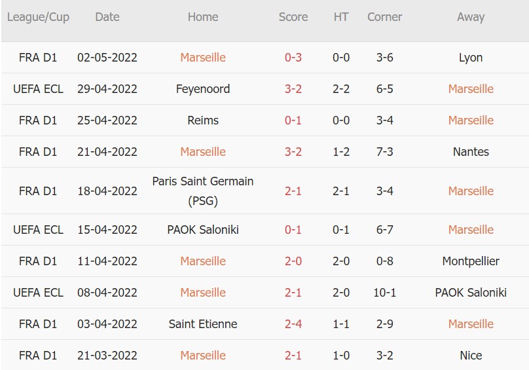
Task: Click the Away column header
Action: tap(471, 17)
